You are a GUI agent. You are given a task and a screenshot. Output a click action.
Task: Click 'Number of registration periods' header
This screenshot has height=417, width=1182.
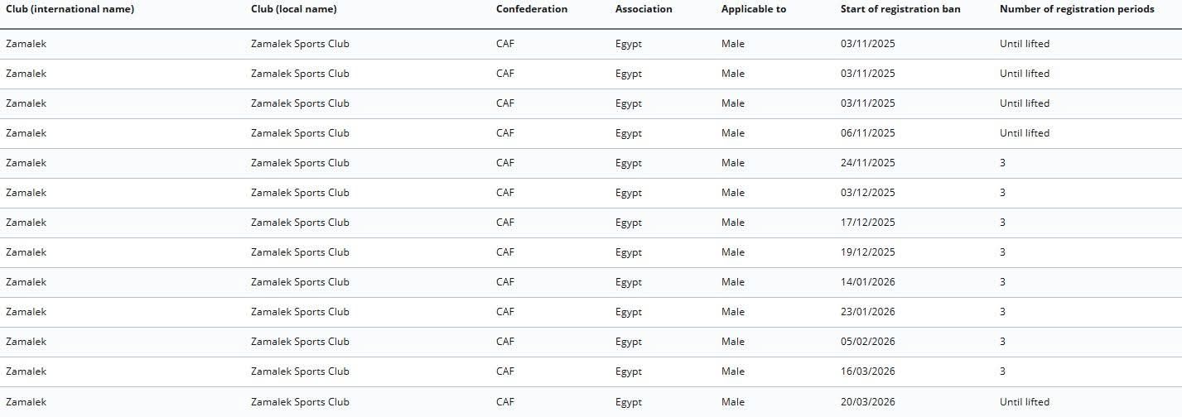[1076, 9]
